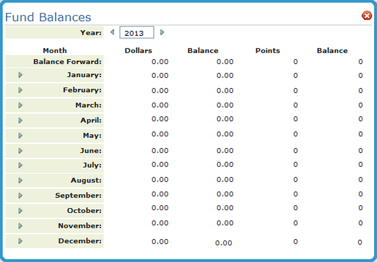Click September's Points value 0
The height and width of the screenshot is (262, 377).
tap(295, 194)
